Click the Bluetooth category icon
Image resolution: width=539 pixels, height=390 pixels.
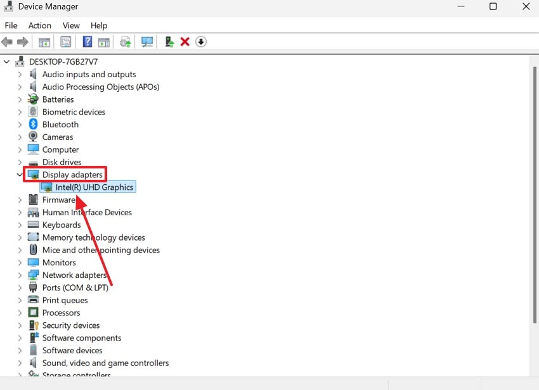33,124
